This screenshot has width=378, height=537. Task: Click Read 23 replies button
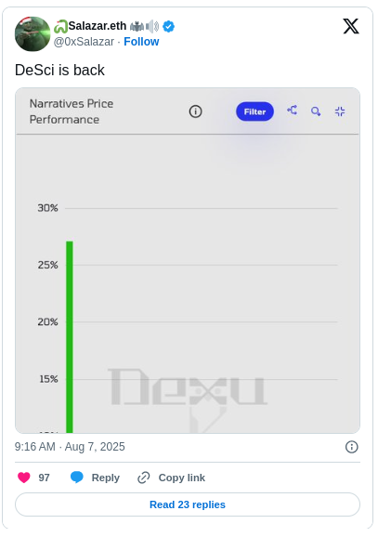(x=188, y=504)
